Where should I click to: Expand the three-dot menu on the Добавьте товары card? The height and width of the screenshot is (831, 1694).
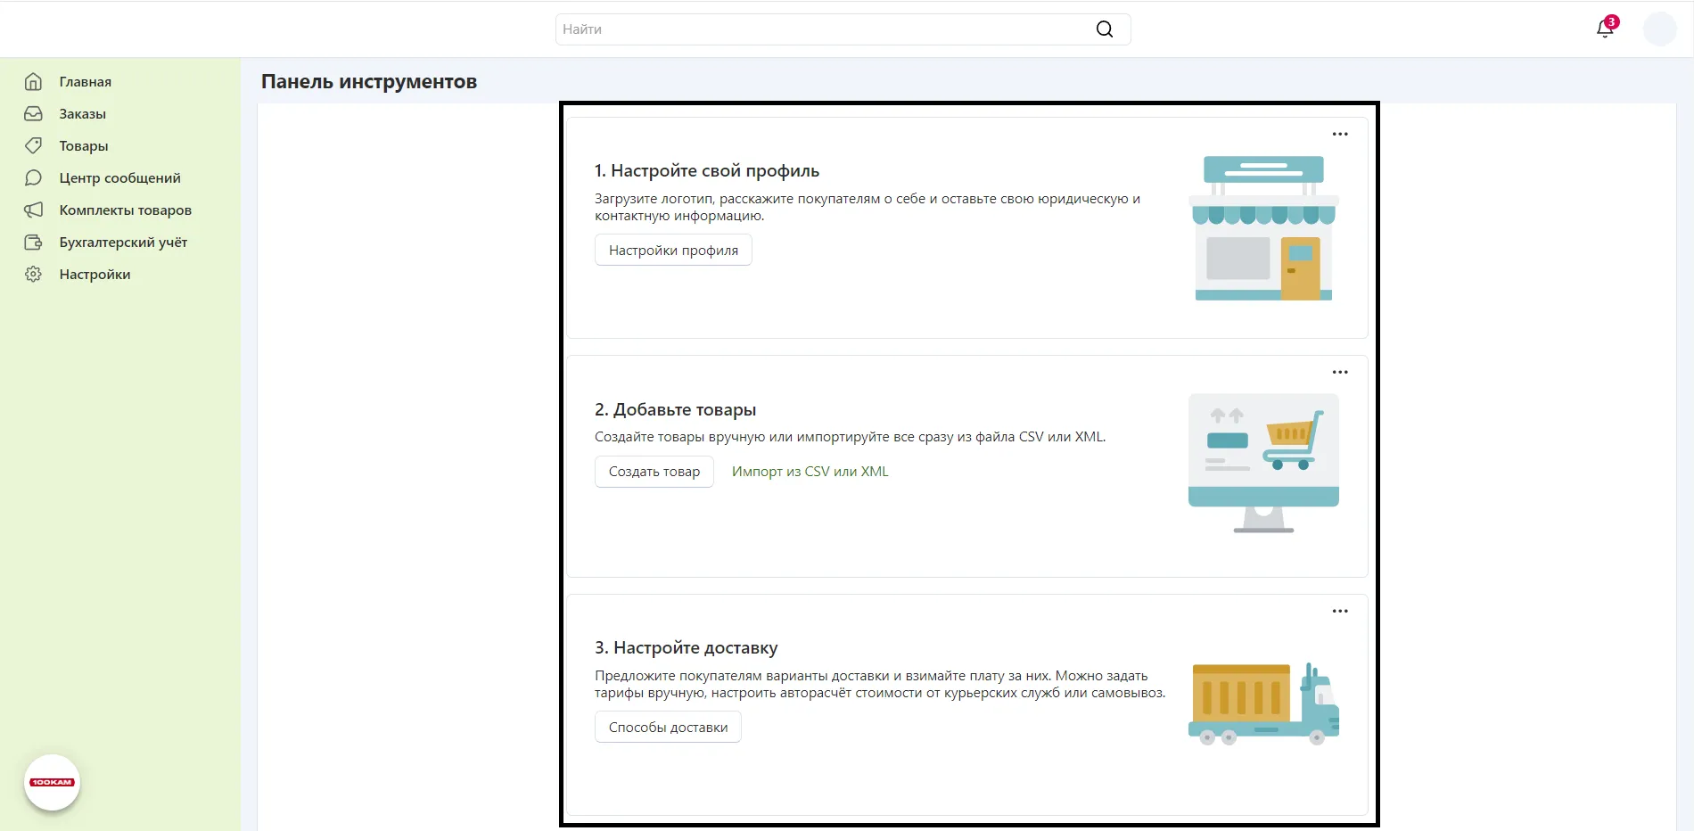1339,373
